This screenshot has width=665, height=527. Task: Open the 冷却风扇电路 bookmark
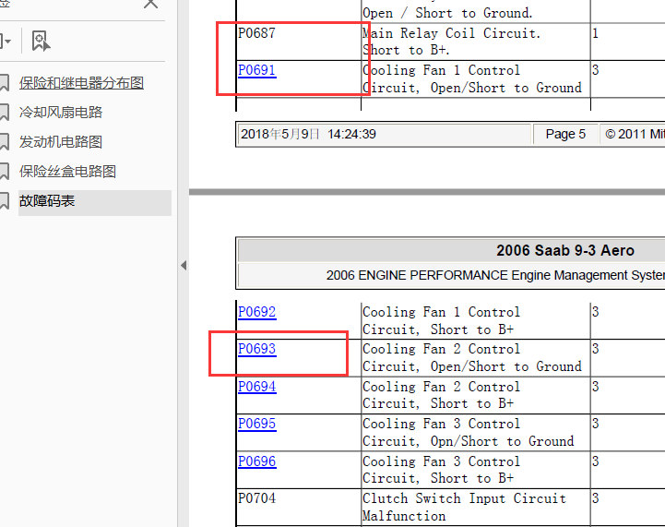point(61,112)
